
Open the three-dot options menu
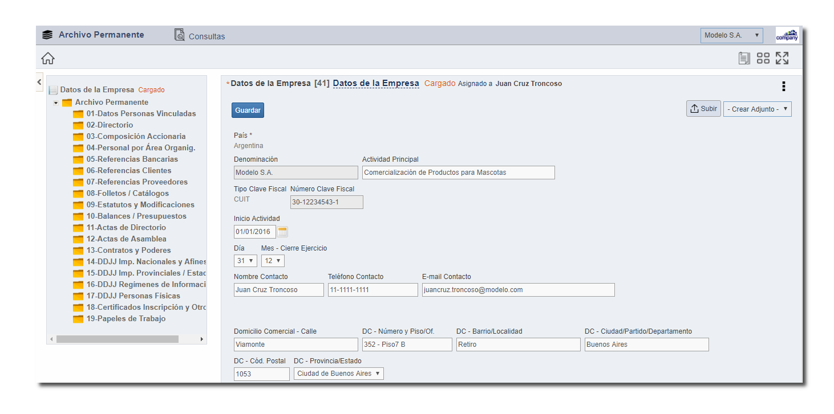click(783, 87)
